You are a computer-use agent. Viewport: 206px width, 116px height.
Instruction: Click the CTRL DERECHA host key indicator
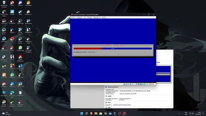150,84
